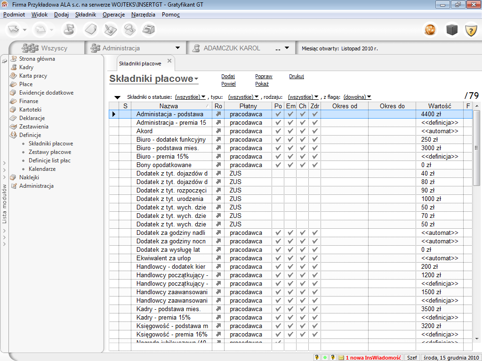Click the Drukuj link
The width and height of the screenshot is (482, 361).
[297, 76]
